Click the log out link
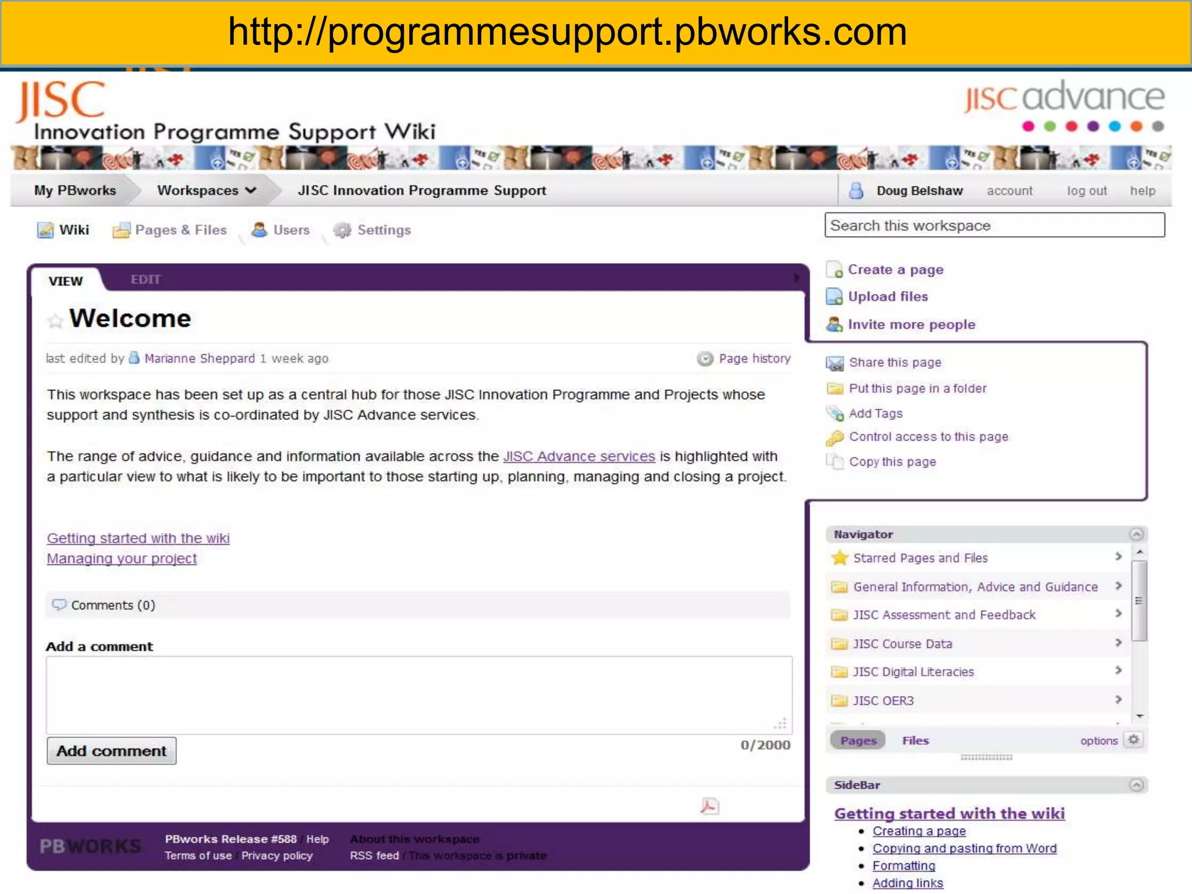This screenshot has height=894, width=1192. [x=1087, y=191]
